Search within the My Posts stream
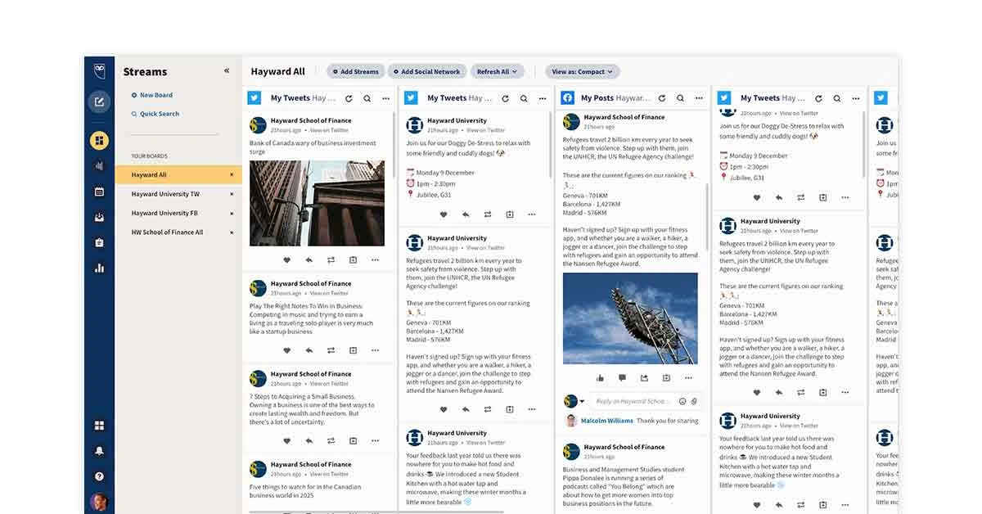The width and height of the screenshot is (982, 514). pos(680,97)
